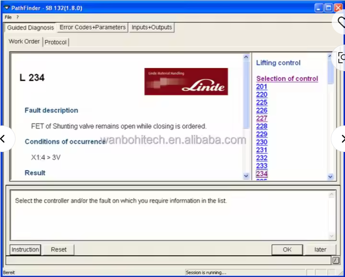Open fault code 228 link
345x277 pixels.
(x=261, y=126)
